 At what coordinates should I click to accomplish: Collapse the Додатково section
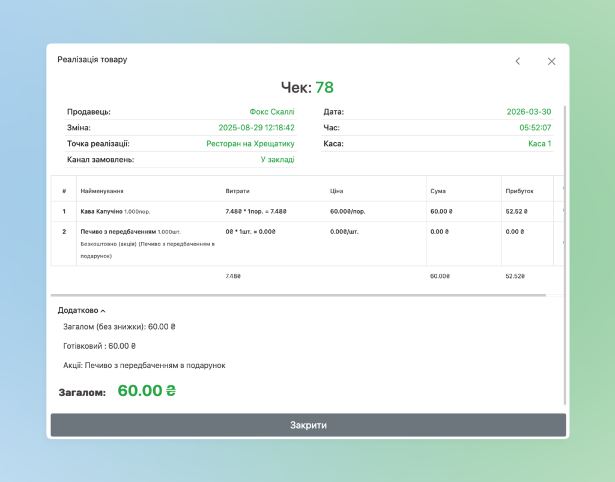pos(82,310)
